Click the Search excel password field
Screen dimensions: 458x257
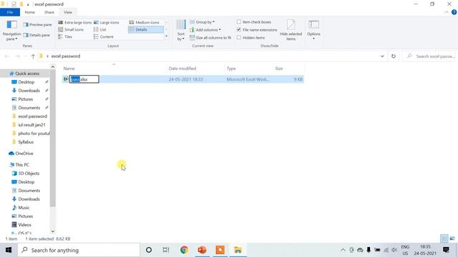[x=429, y=56]
